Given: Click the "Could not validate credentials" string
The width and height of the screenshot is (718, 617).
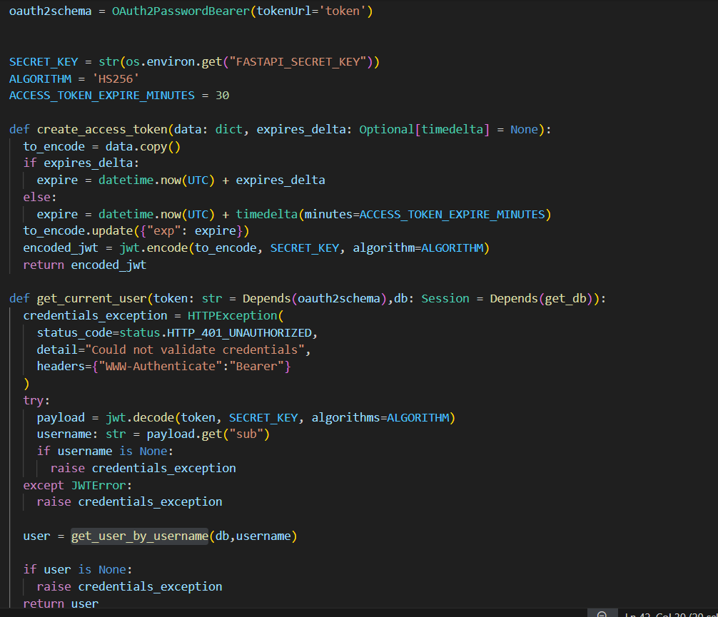Looking at the screenshot, I should pyautogui.click(x=195, y=350).
